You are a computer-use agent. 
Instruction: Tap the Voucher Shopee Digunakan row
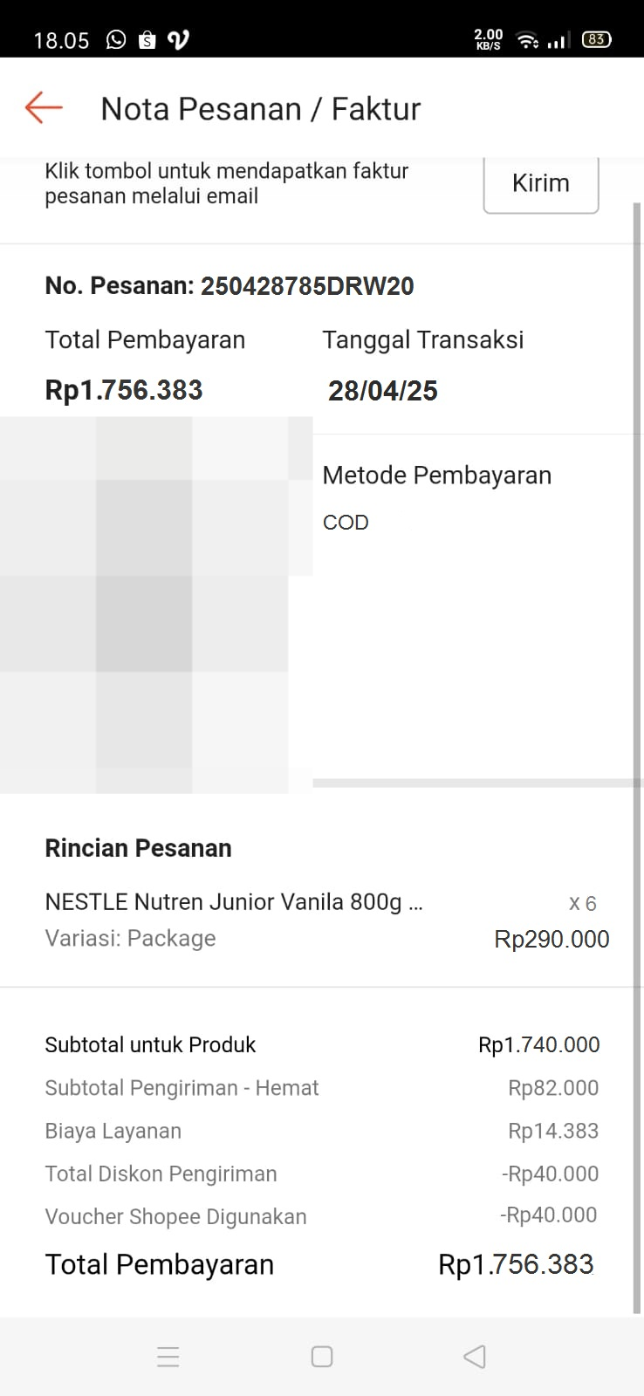(321, 1216)
